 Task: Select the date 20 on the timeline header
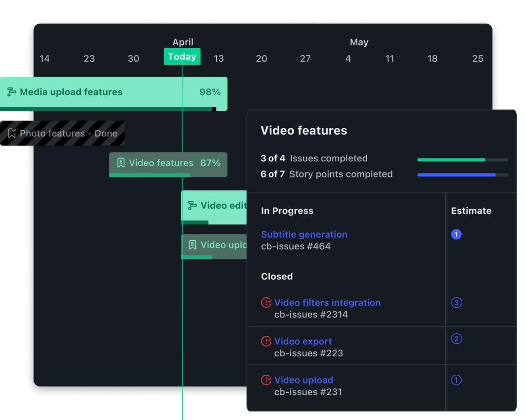click(x=261, y=58)
